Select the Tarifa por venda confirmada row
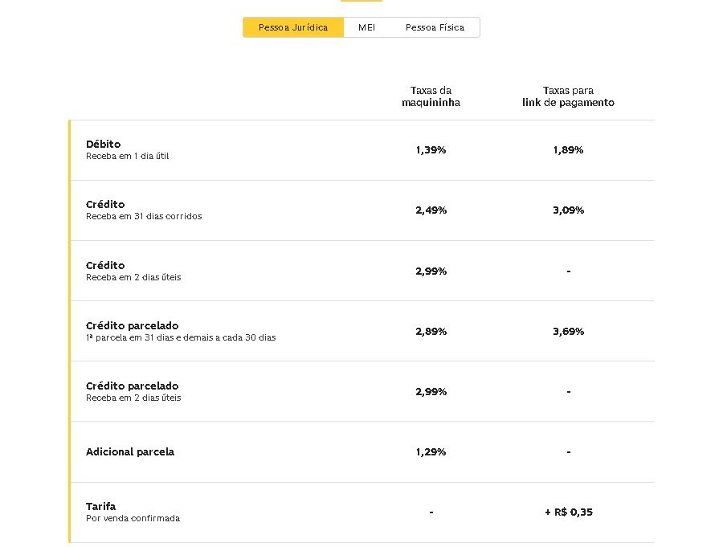 362,512
